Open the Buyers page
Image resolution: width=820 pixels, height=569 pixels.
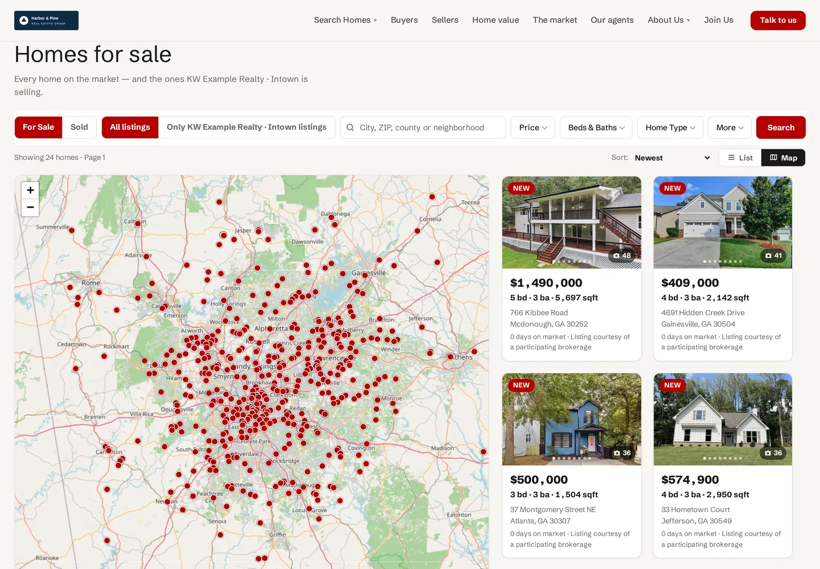tap(404, 20)
